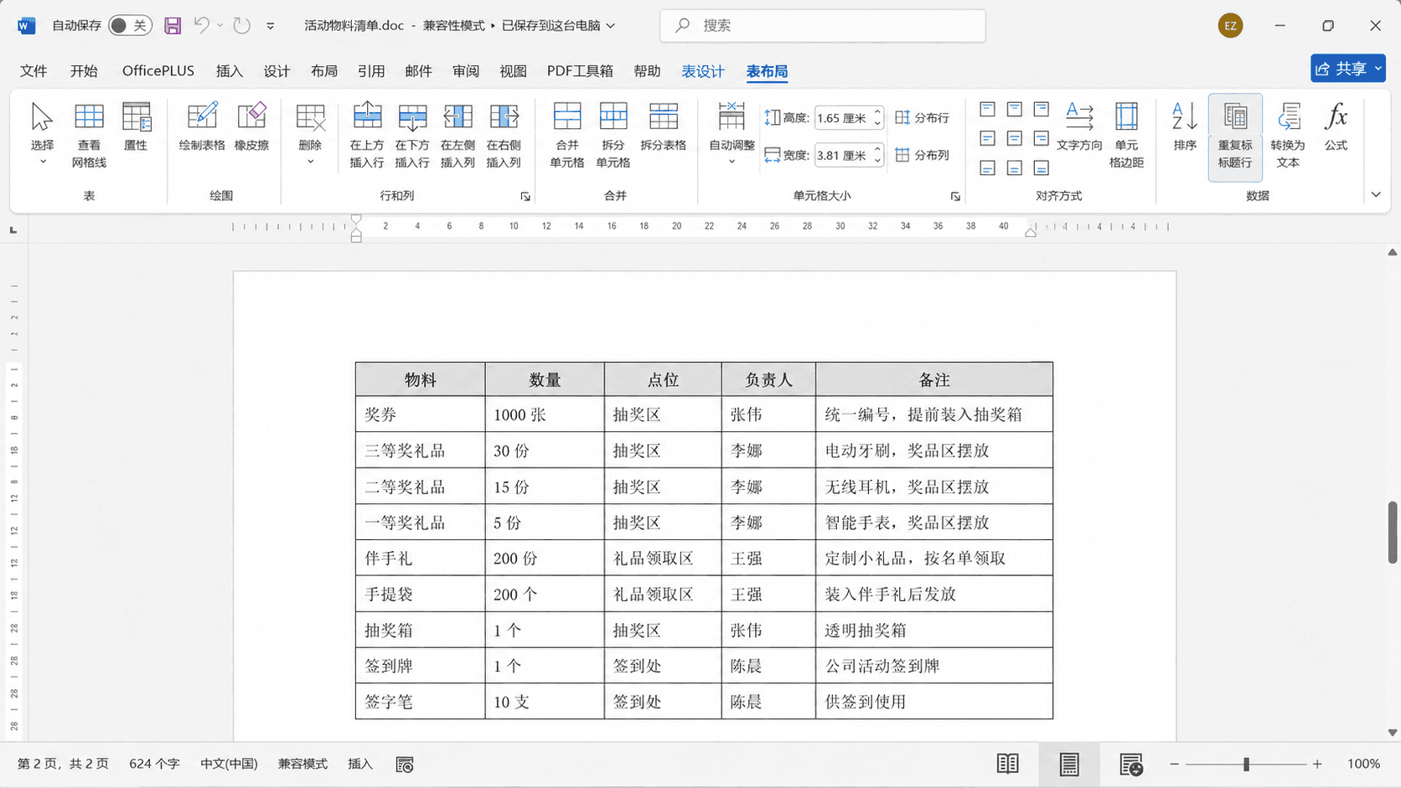Screen dimensions: 1401x788
Task: Click 转换为文本 convert to text
Action: coord(1288,134)
